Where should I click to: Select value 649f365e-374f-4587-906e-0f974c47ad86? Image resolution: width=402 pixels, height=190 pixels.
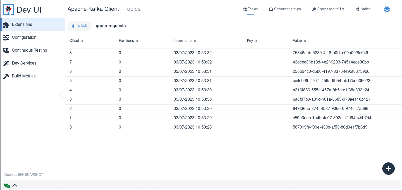pos(331,109)
